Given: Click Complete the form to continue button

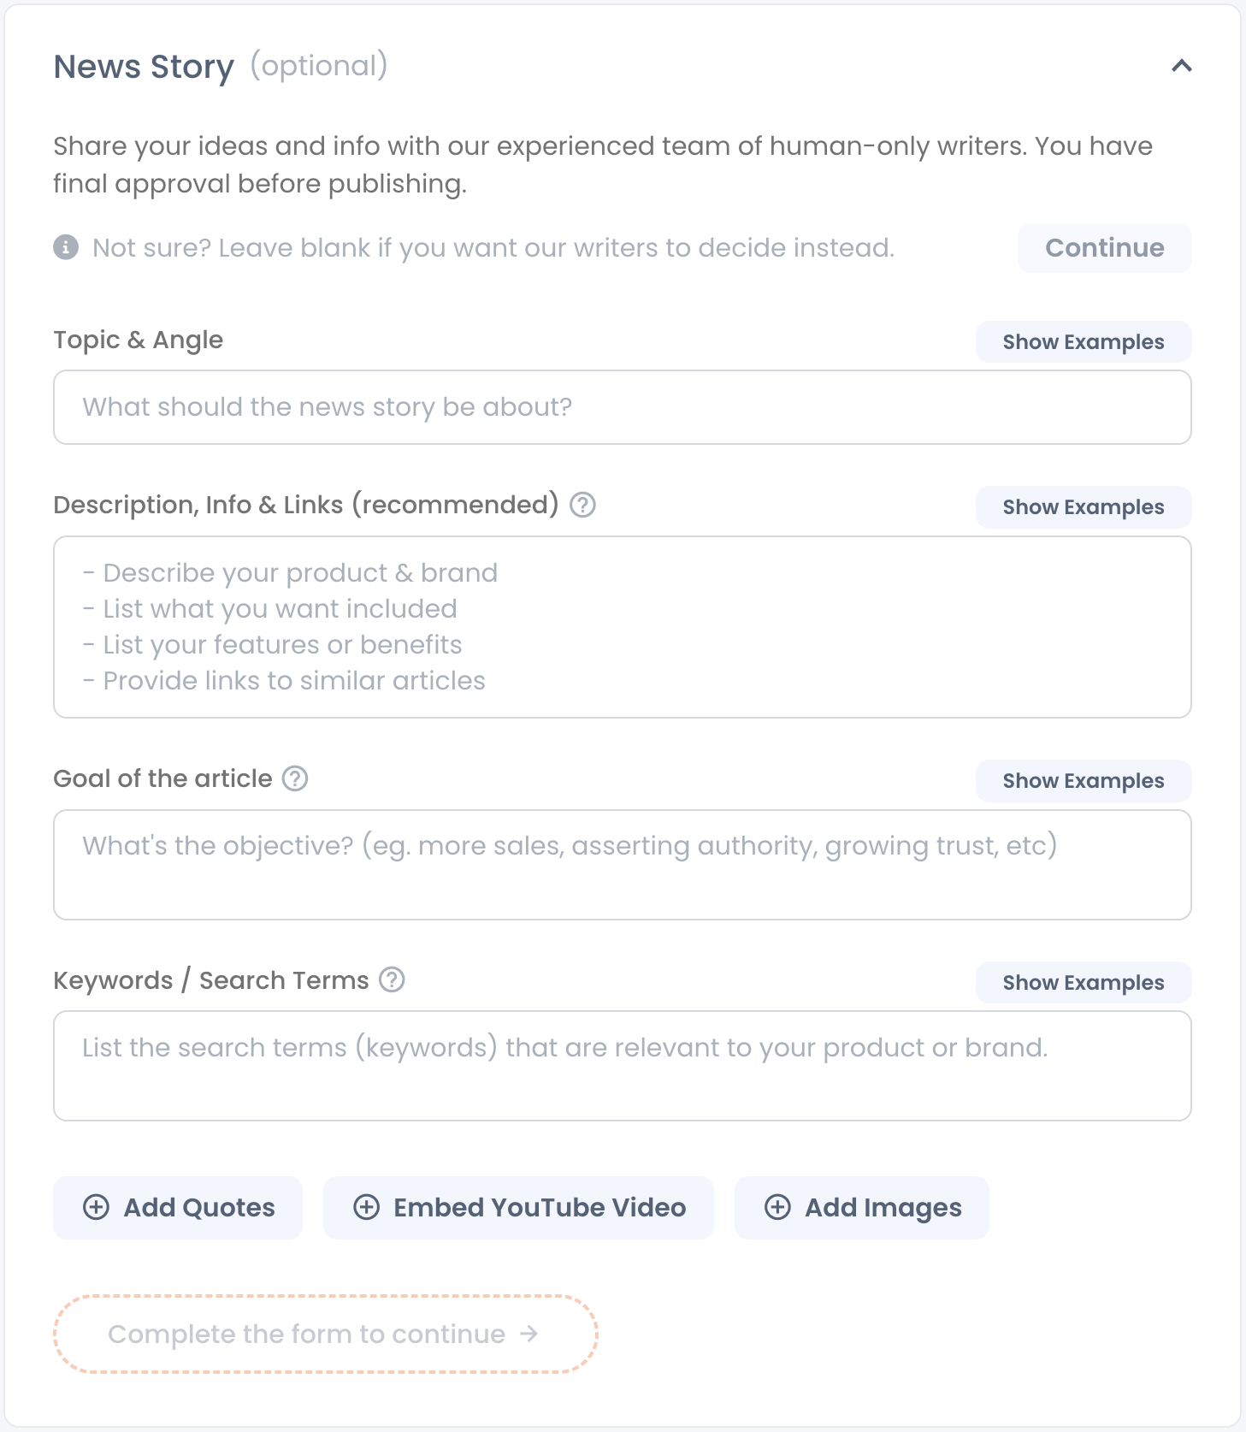Looking at the screenshot, I should click(x=326, y=1334).
